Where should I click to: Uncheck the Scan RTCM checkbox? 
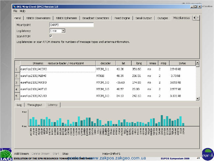click(x=51, y=36)
